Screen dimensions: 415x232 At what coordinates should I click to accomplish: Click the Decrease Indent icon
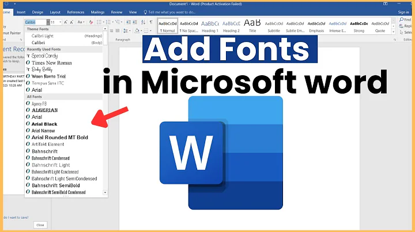(129, 22)
